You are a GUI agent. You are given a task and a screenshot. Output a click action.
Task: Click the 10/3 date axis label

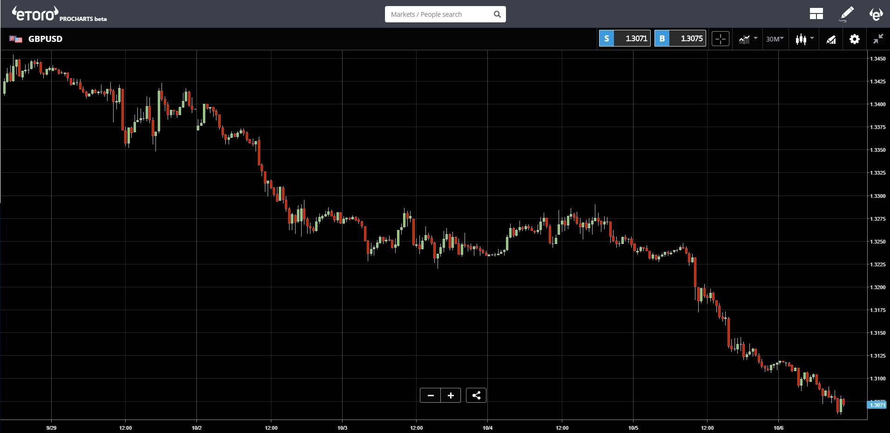point(343,428)
